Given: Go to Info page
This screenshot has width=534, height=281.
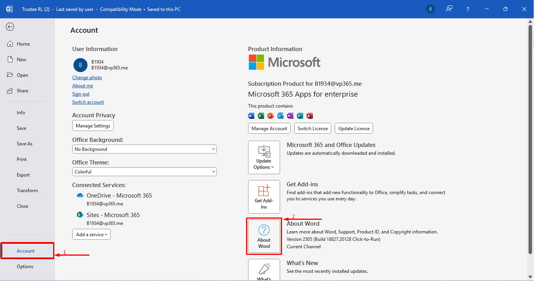Looking at the screenshot, I should coord(27,113).
